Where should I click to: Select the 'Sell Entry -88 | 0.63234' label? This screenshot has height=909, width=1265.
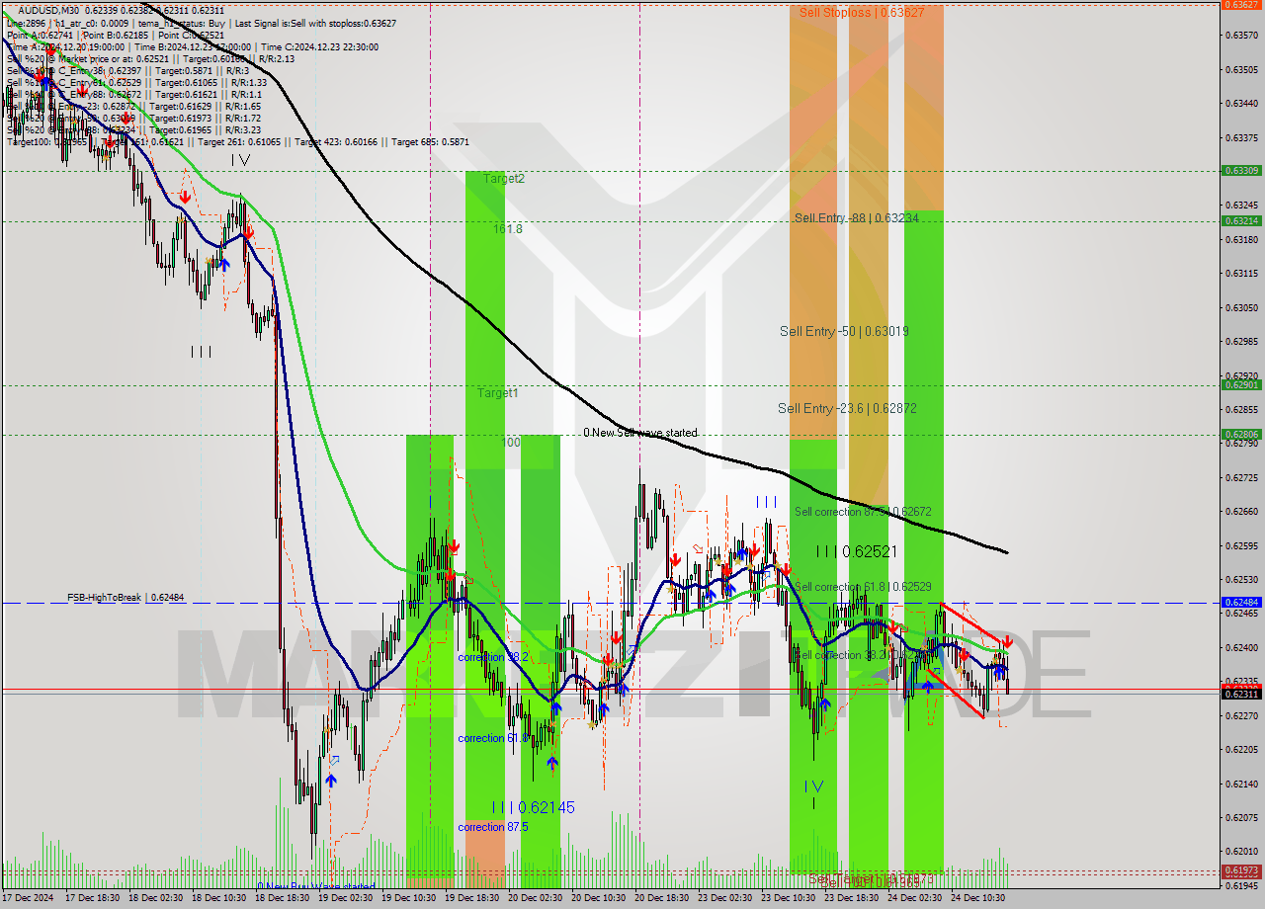point(857,218)
